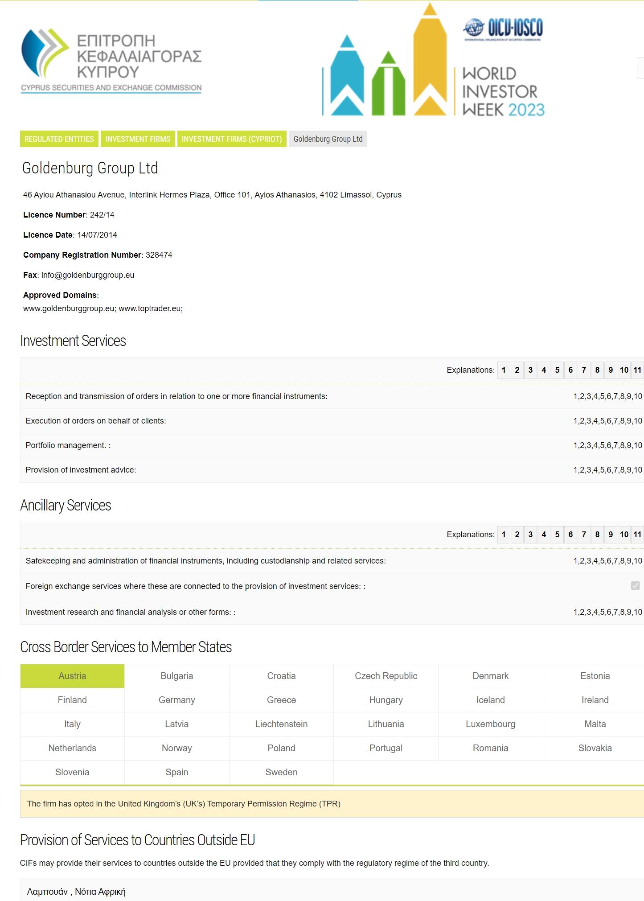This screenshot has height=901, width=644.
Task: Select Denmark country cell
Action: 491,676
